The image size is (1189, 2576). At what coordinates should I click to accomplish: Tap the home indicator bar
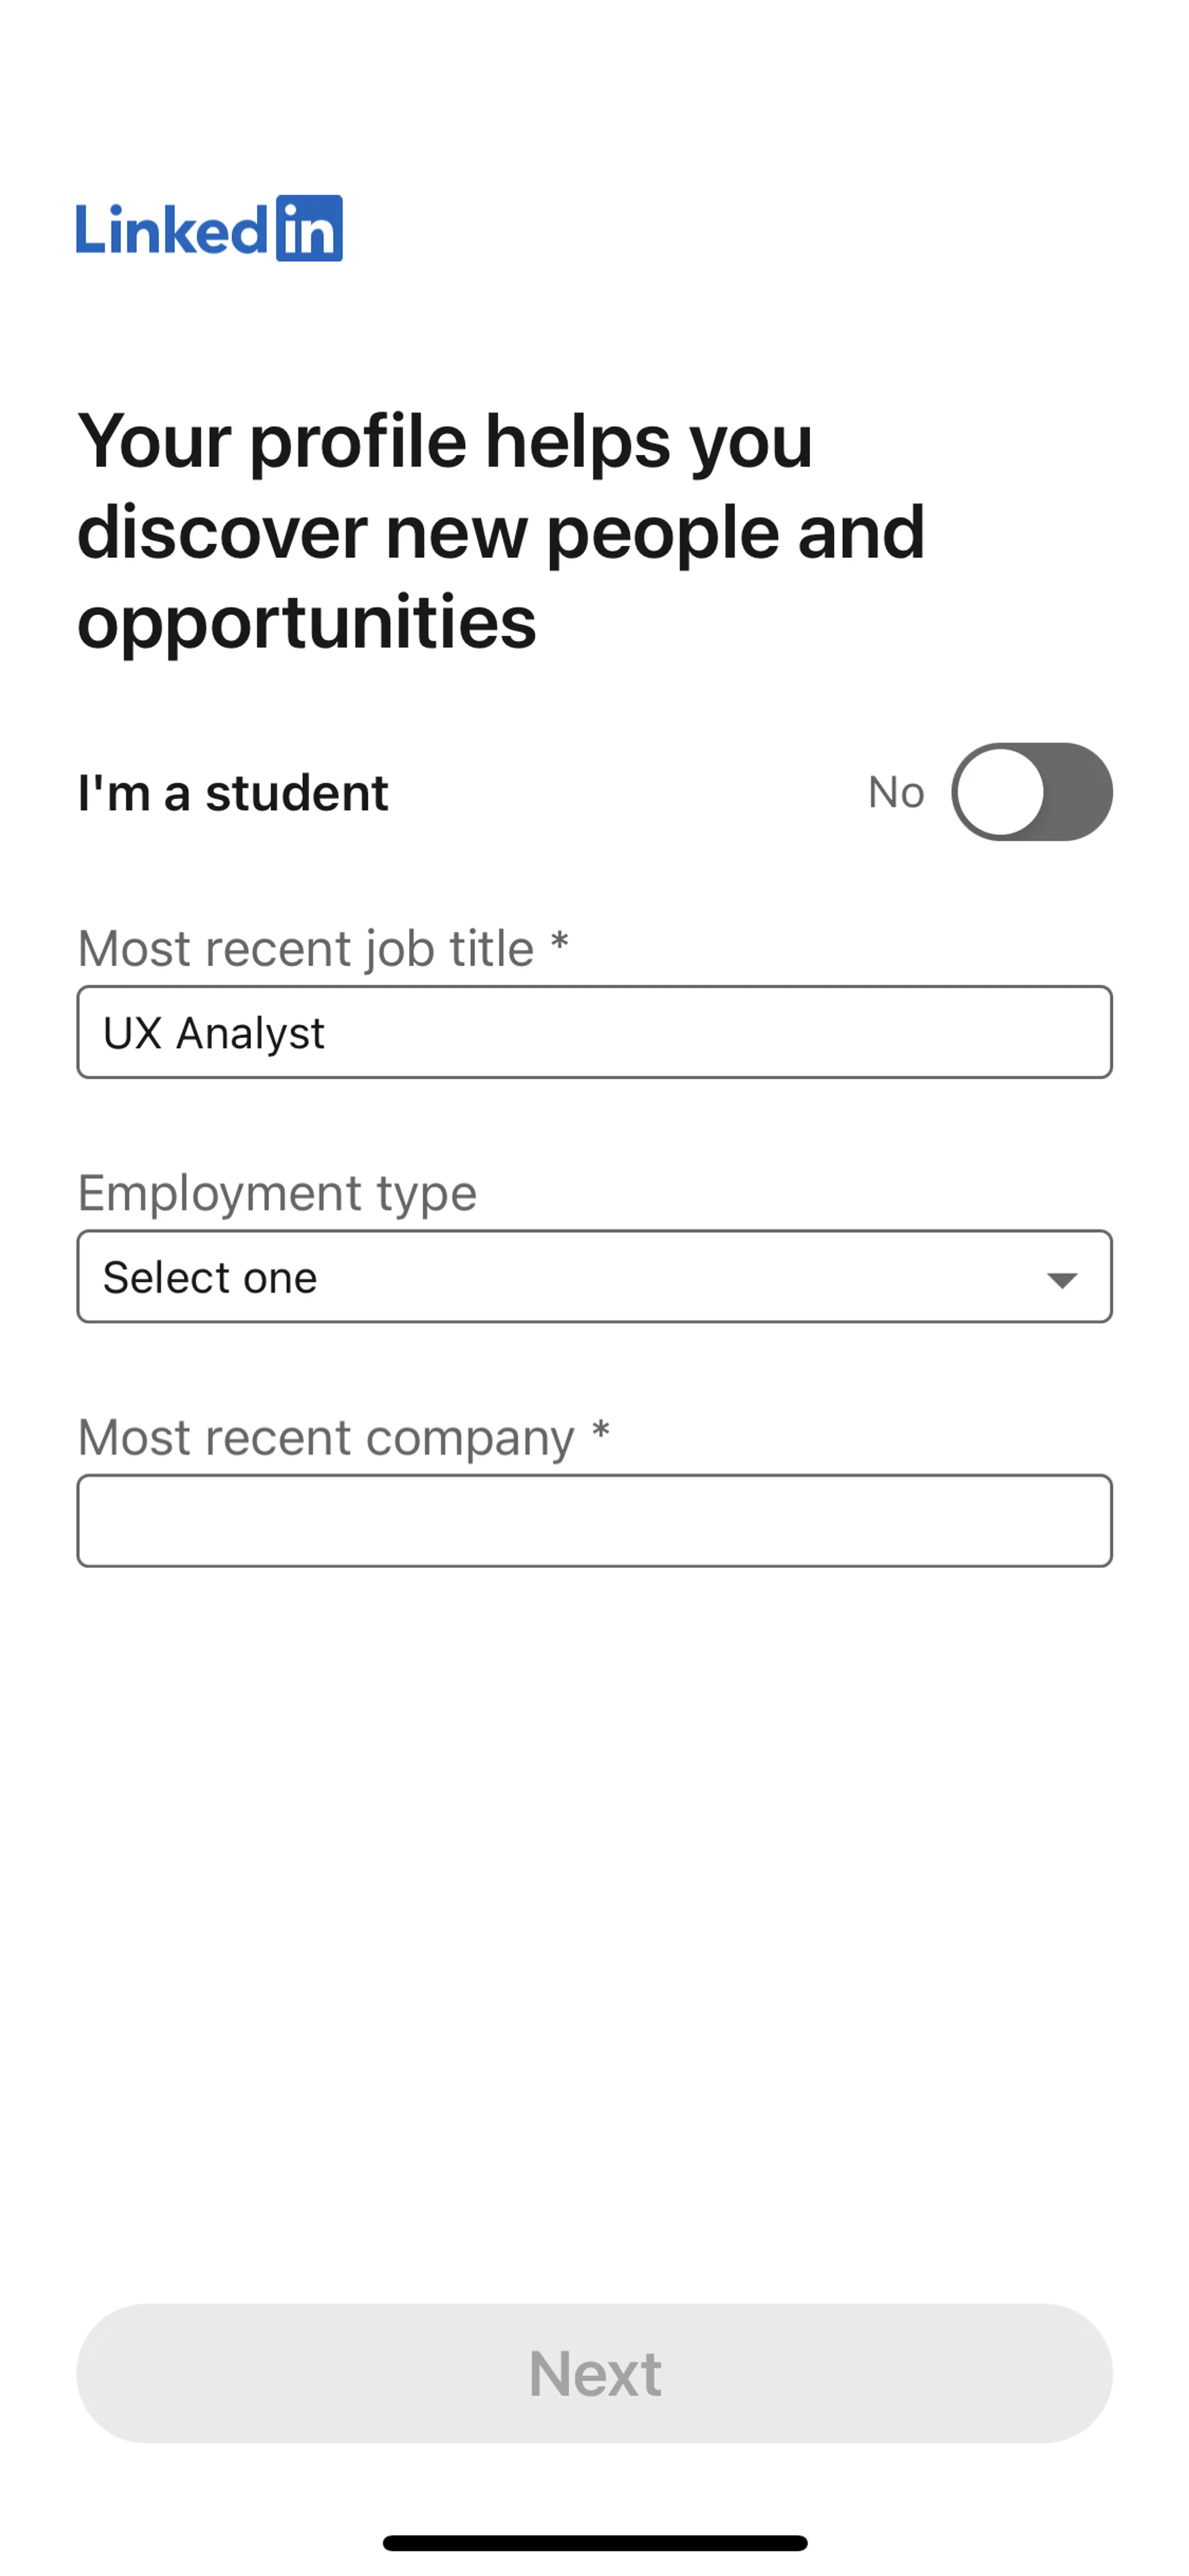click(x=594, y=2543)
